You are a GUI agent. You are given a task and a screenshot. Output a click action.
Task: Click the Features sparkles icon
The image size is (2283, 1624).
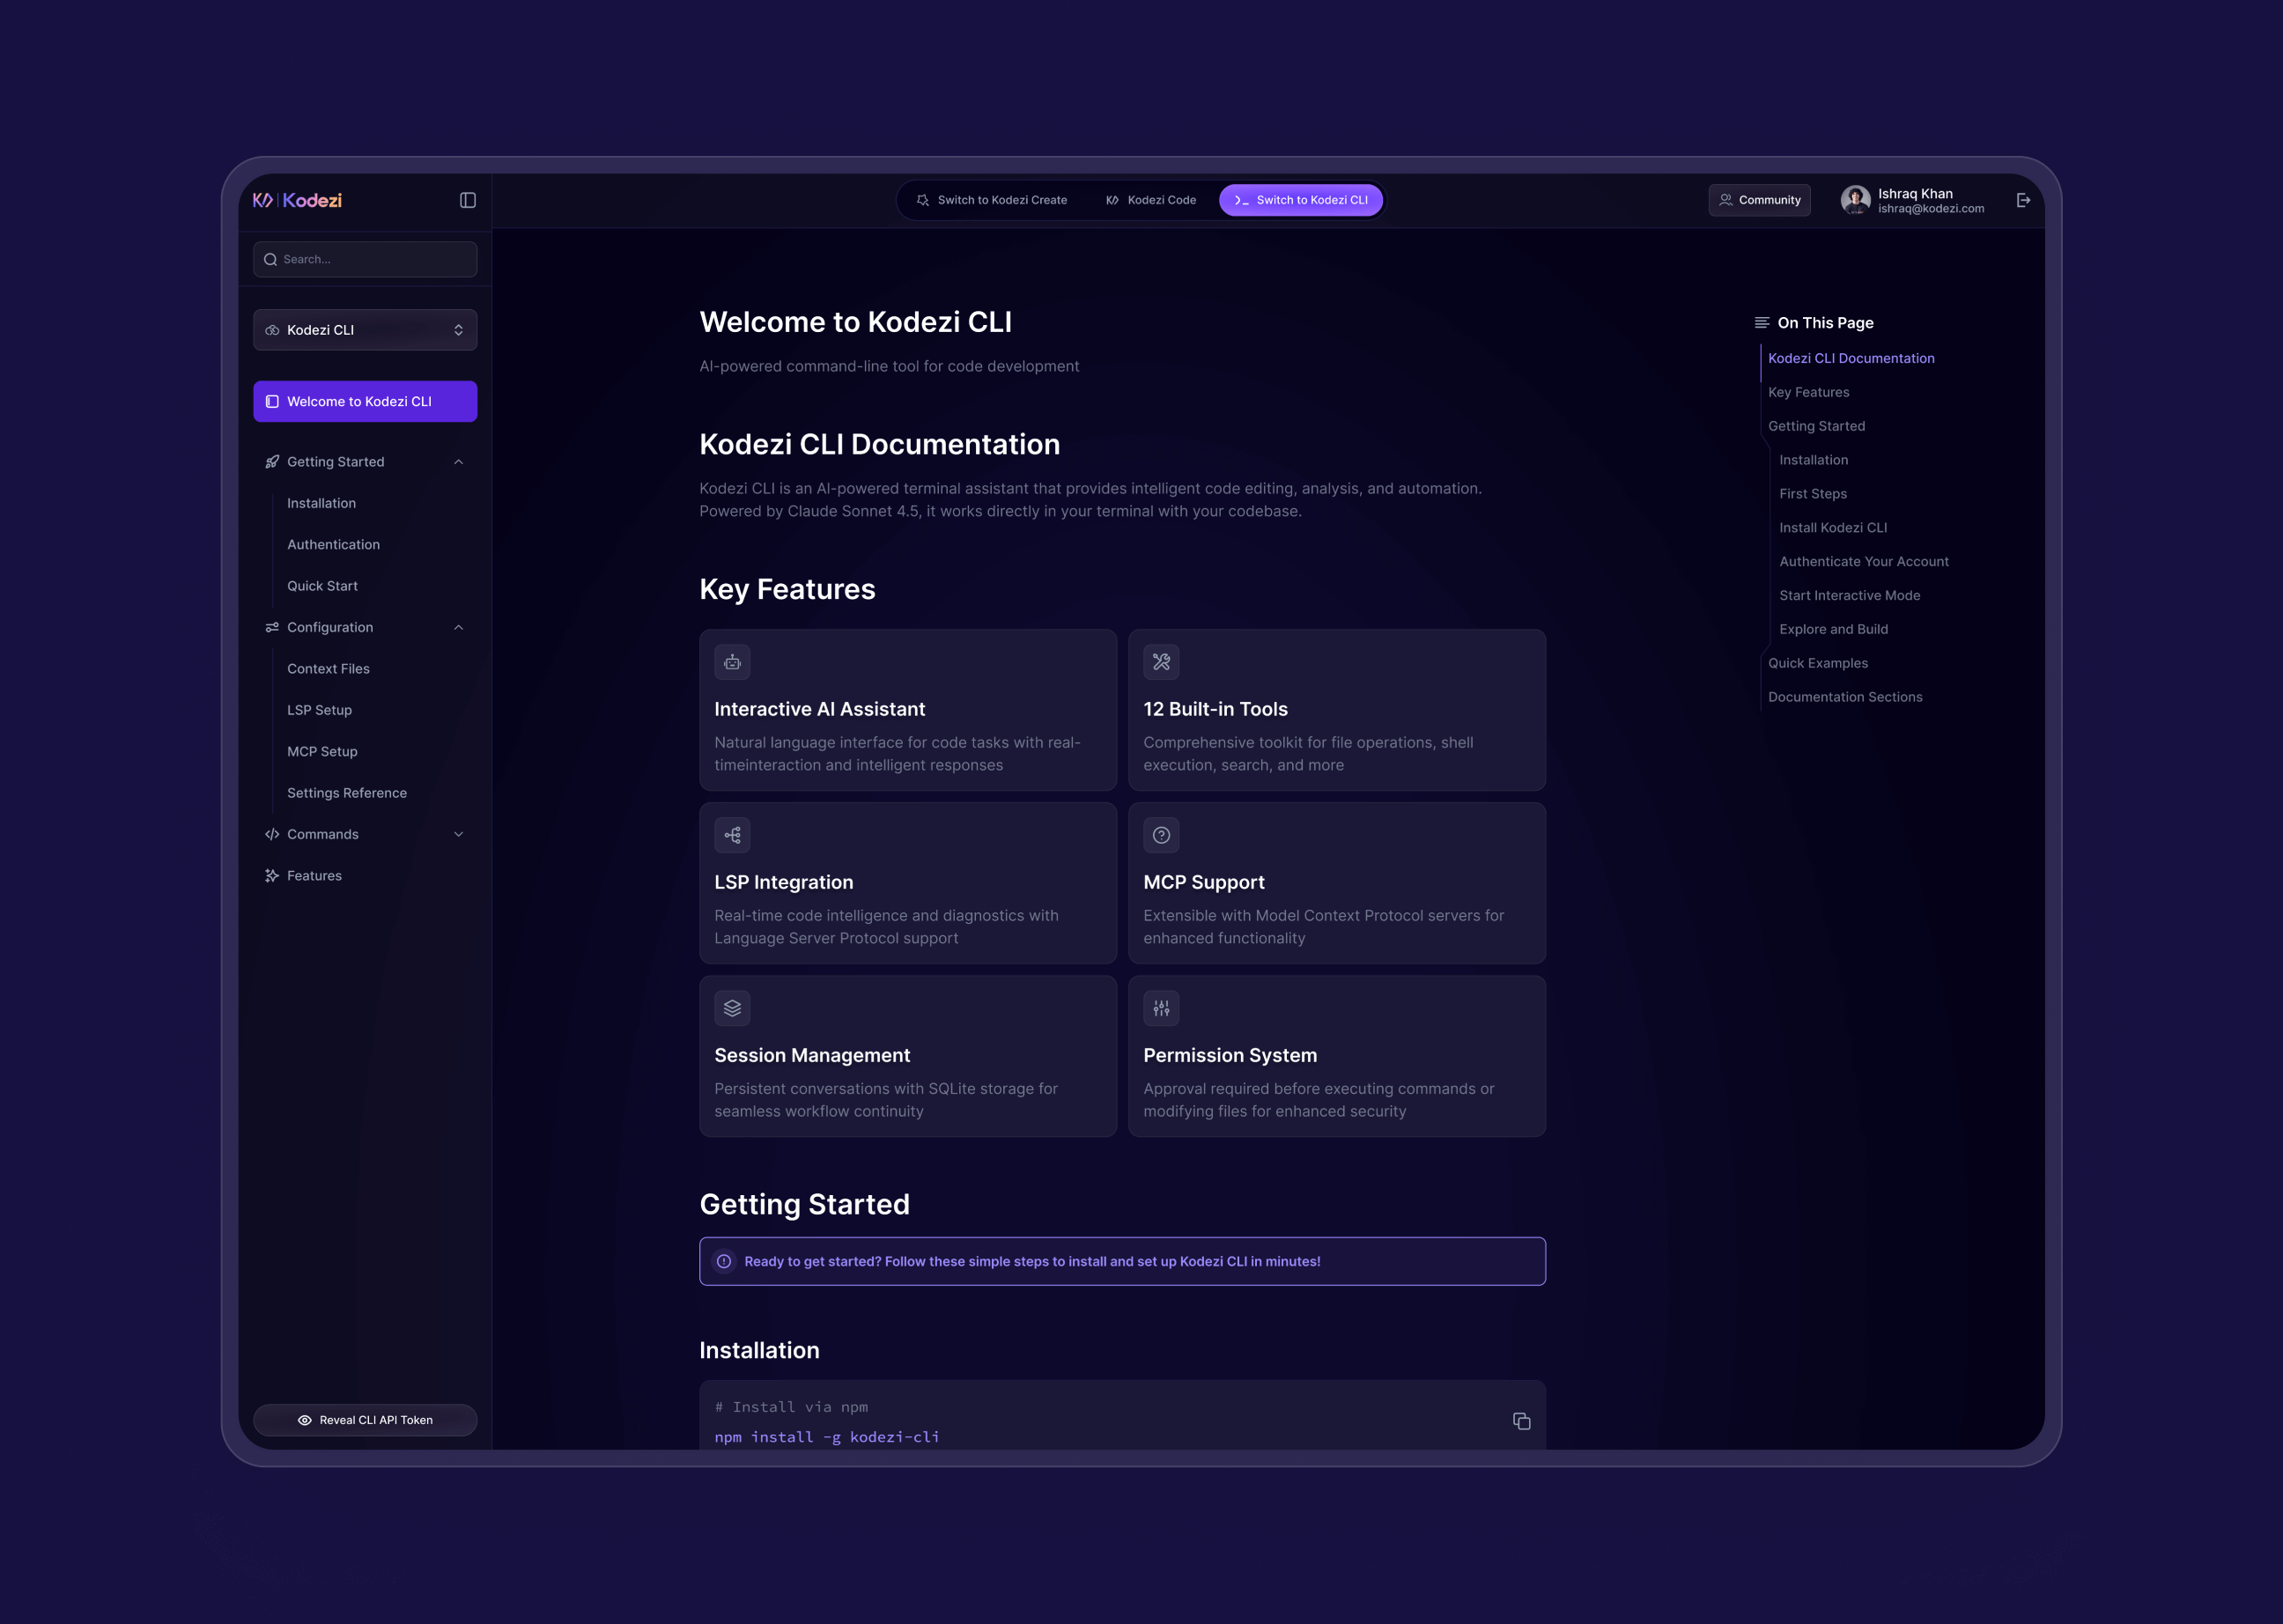271,875
